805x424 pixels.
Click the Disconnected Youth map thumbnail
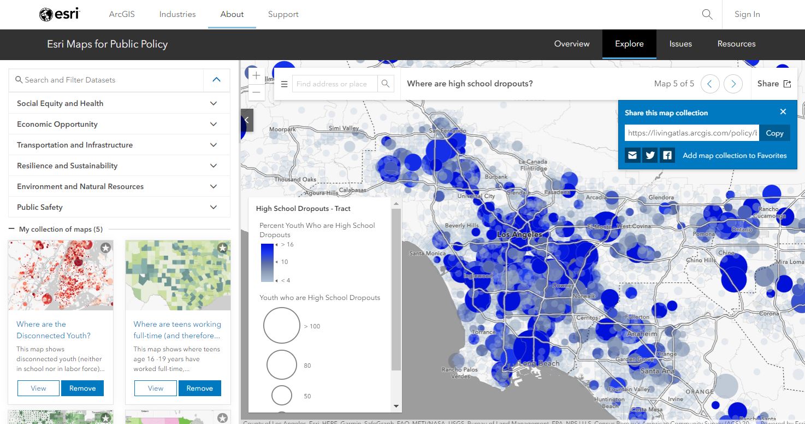click(x=61, y=275)
